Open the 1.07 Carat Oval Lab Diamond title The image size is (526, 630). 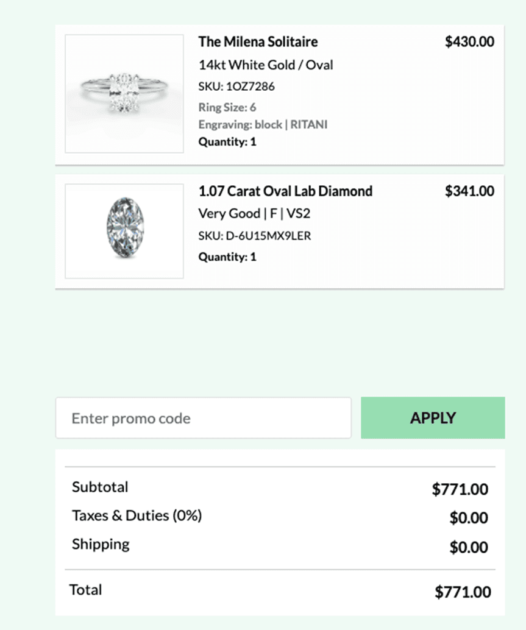(285, 191)
